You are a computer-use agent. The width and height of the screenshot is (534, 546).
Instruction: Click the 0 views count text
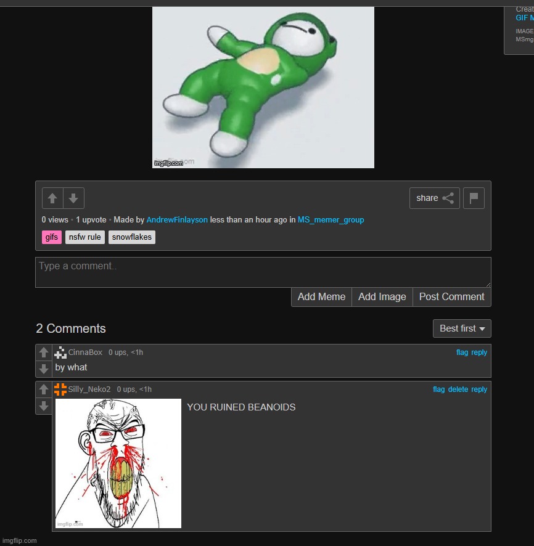coord(55,220)
